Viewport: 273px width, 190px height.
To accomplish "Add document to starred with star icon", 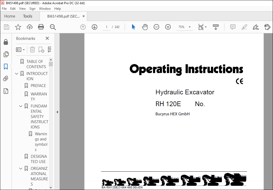I will click(18, 27).
